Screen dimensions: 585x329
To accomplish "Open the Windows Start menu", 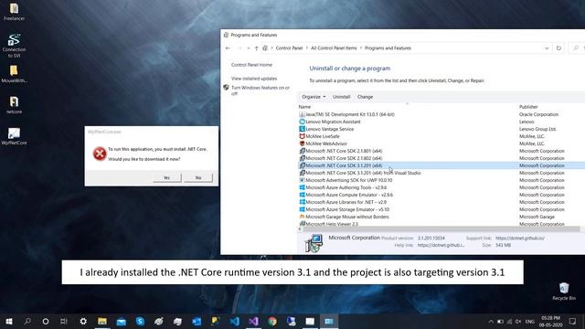I will tap(9, 321).
